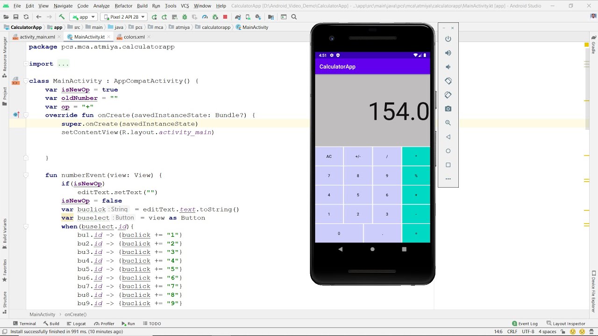Click the Sync/Reload from disk icon
The height and width of the screenshot is (336, 598).
[x=26, y=17]
